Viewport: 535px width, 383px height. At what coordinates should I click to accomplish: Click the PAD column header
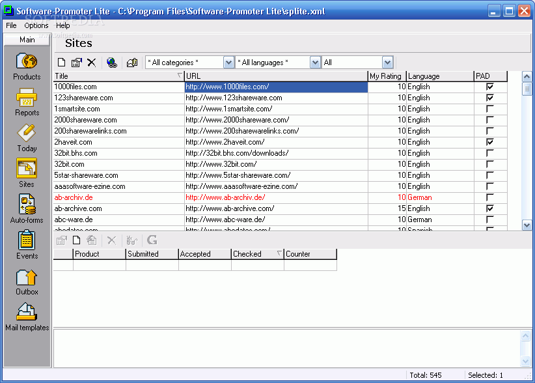(x=491, y=76)
